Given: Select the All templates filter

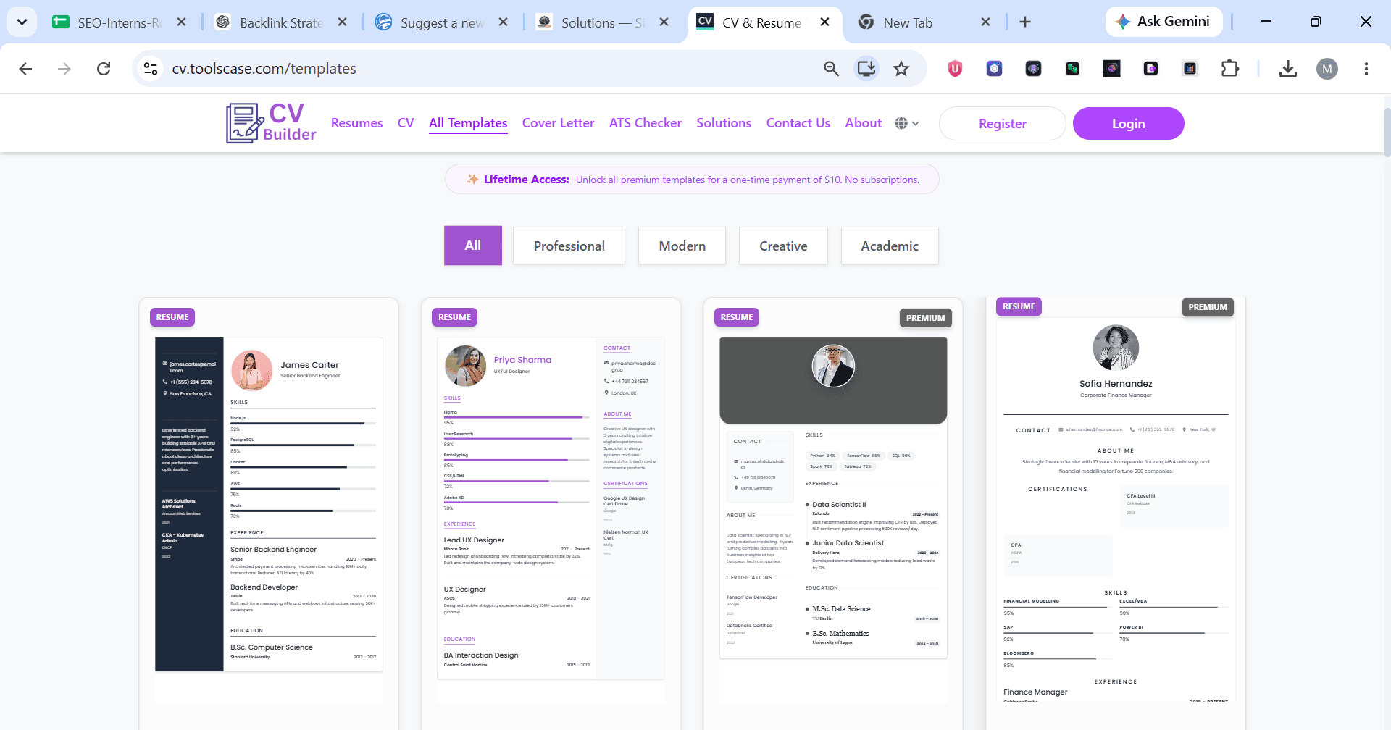Looking at the screenshot, I should click(x=473, y=246).
